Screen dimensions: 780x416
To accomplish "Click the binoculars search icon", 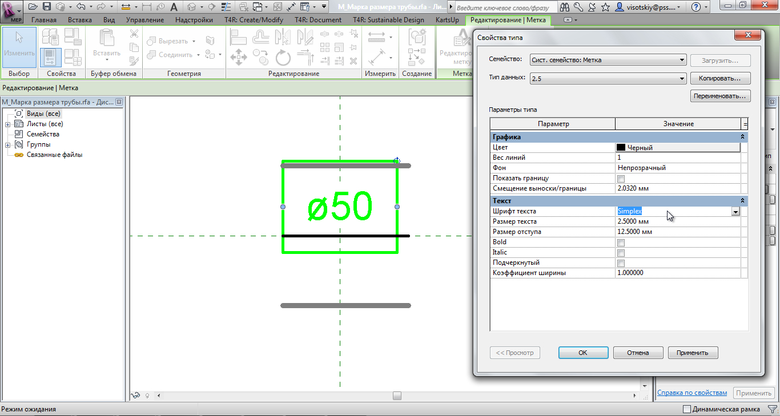I will tap(565, 7).
